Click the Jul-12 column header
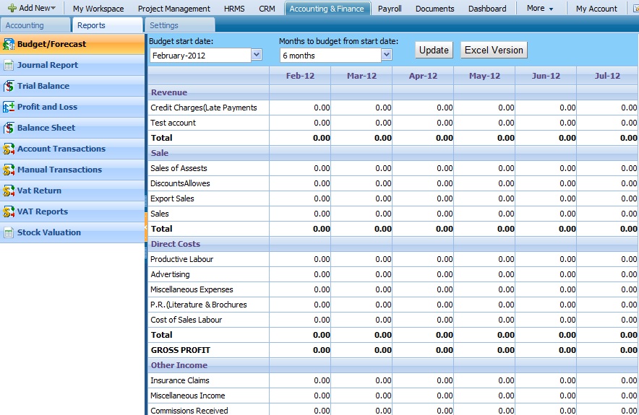 pos(607,76)
